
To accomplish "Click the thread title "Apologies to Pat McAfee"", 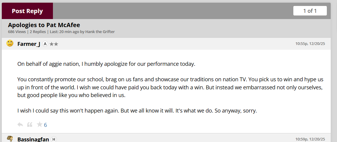I will [x=44, y=25].
